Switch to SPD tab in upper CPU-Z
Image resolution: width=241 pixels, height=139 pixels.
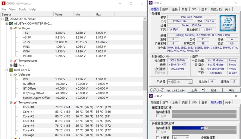(194, 9)
